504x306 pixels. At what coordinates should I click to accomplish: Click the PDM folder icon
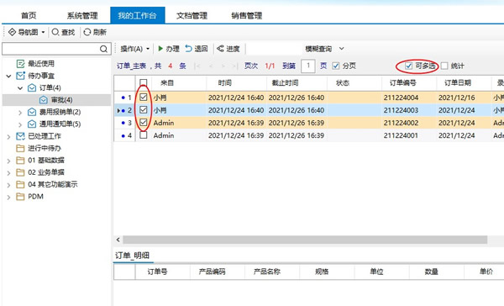coord(20,197)
